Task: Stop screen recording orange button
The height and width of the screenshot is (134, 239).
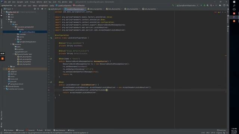Action: [3, 58]
